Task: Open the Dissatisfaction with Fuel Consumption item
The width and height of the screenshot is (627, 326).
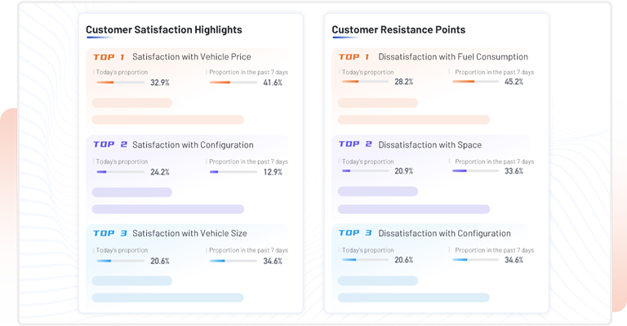Action: 453,57
